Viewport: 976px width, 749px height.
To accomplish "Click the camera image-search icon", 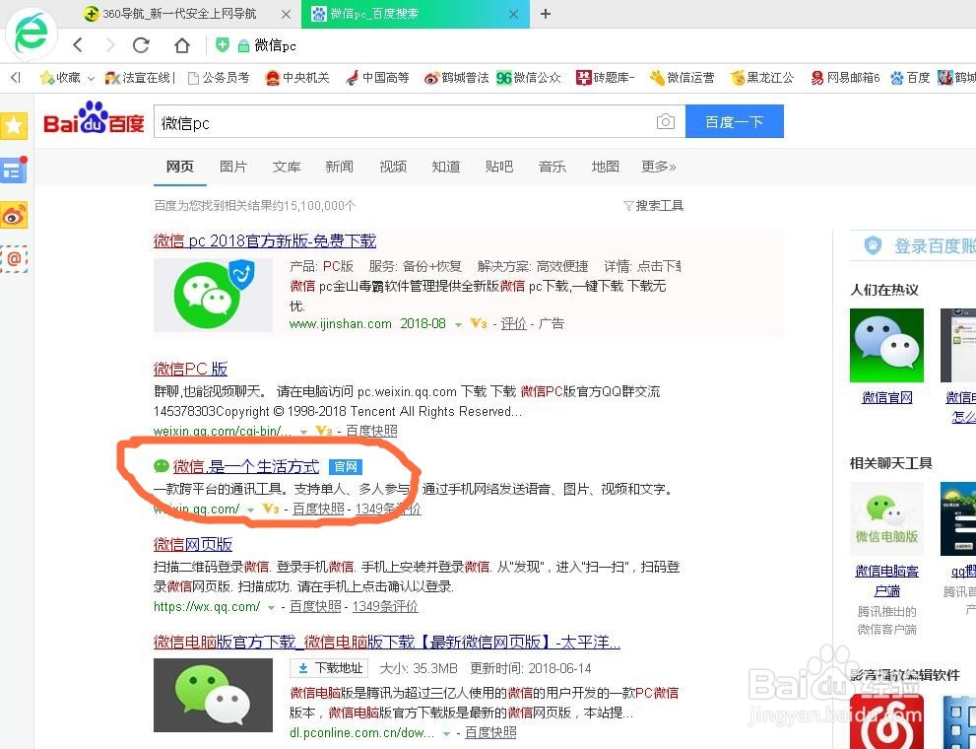I will (x=666, y=121).
